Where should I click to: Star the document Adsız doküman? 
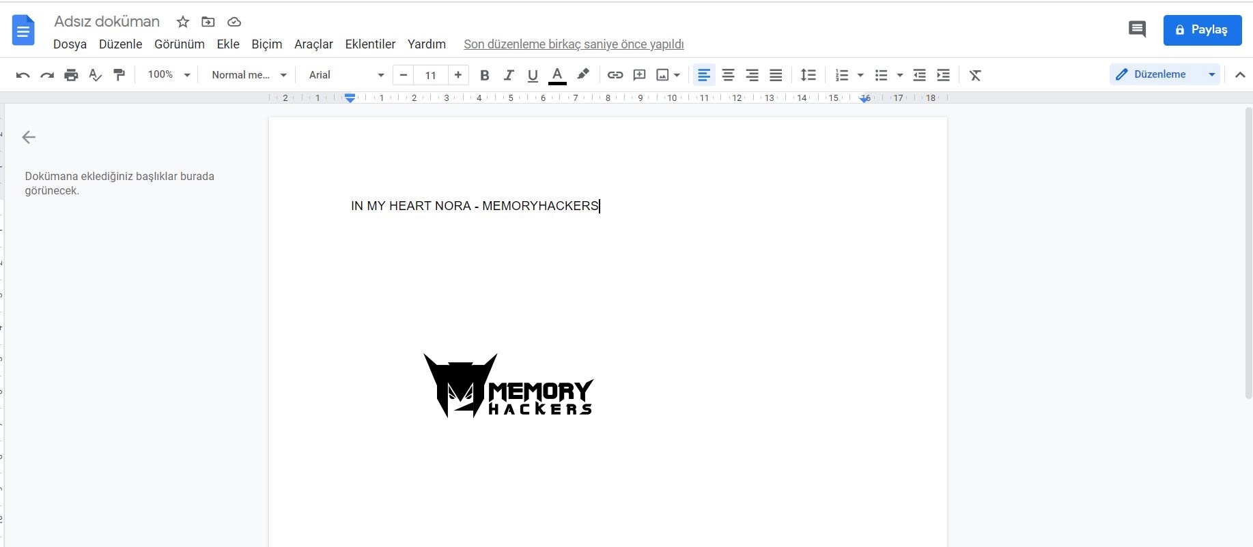coord(183,22)
